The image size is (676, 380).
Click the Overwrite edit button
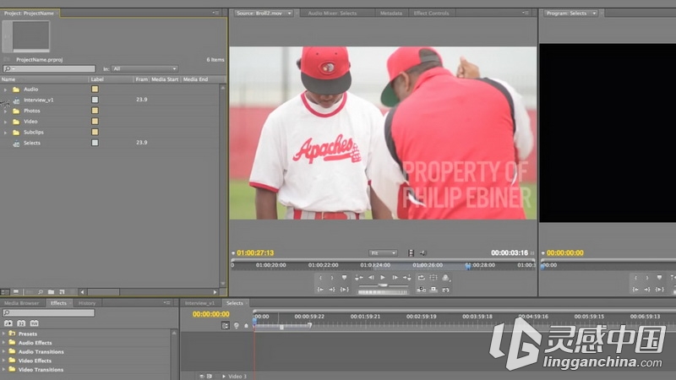coord(433,290)
